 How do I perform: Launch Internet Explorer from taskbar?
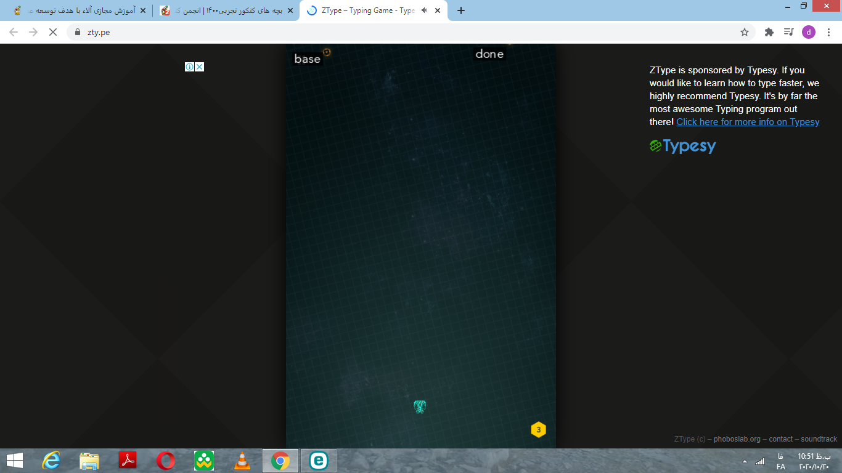tap(51, 461)
